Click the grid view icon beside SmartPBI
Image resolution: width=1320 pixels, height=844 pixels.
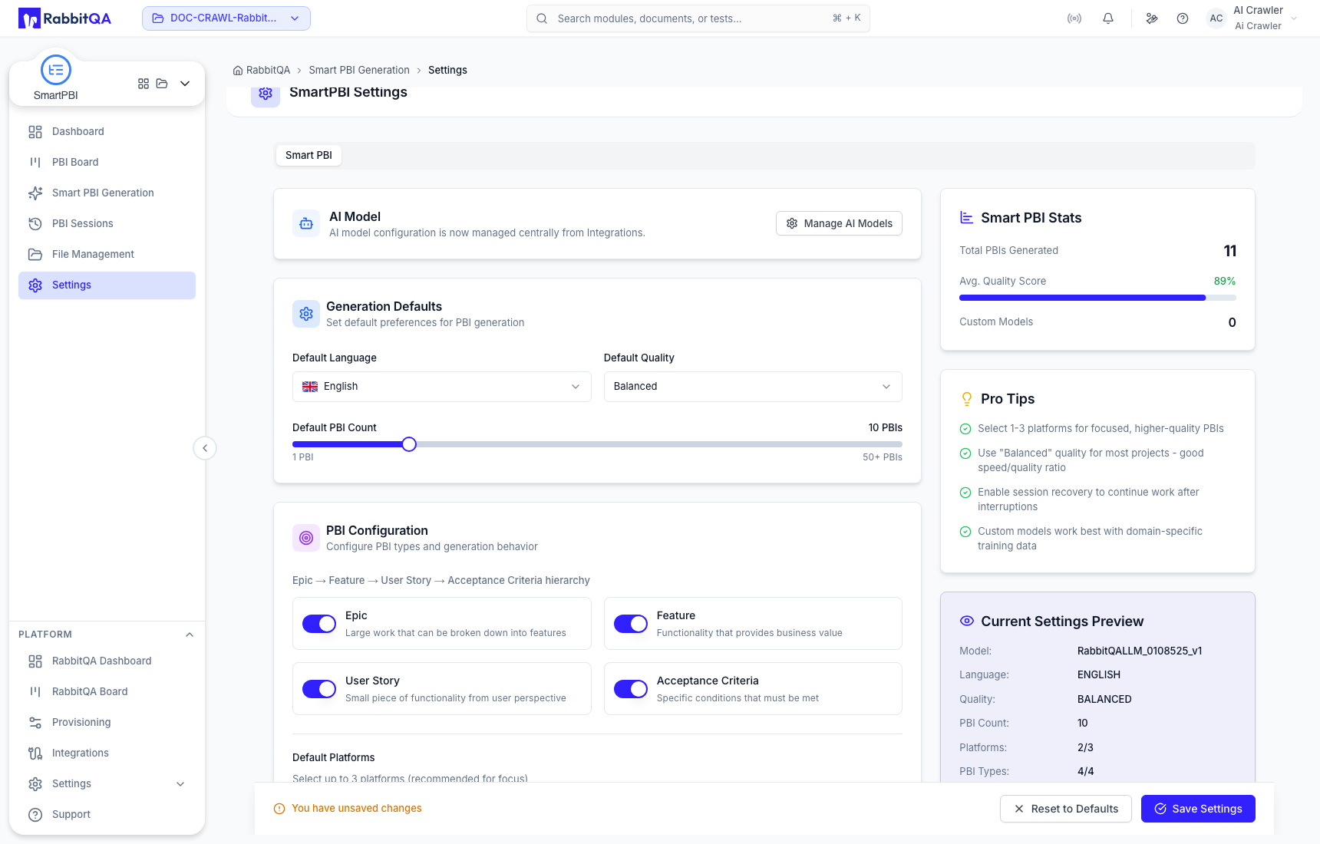coord(144,84)
